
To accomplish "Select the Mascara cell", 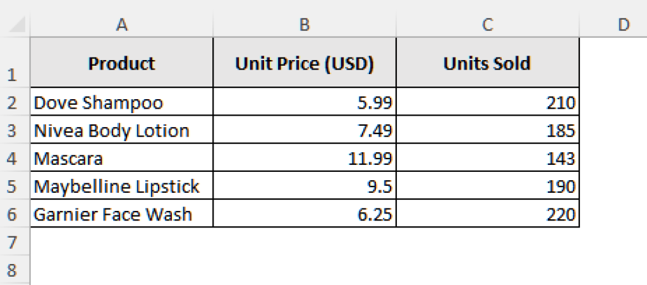I will pos(122,159).
